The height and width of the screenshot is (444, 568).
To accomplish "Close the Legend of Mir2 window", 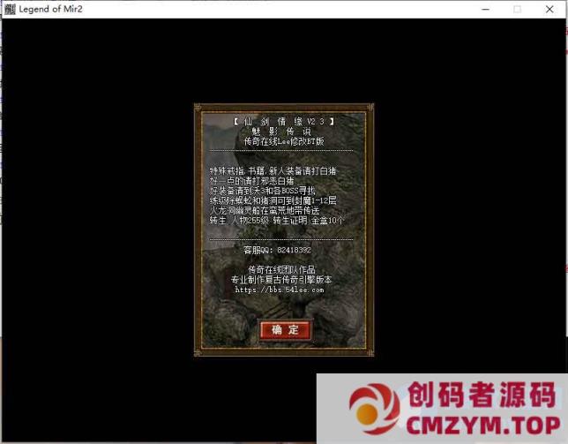I will (549, 10).
